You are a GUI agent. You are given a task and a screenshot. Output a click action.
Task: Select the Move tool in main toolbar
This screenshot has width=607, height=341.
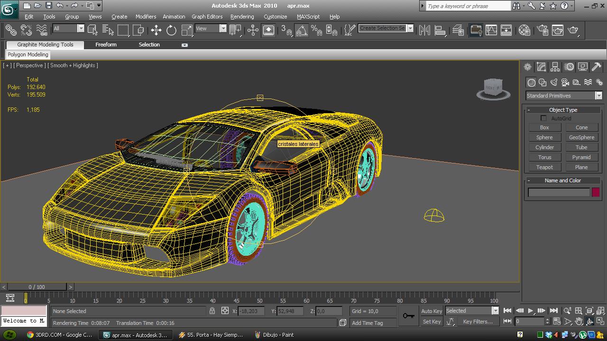156,30
